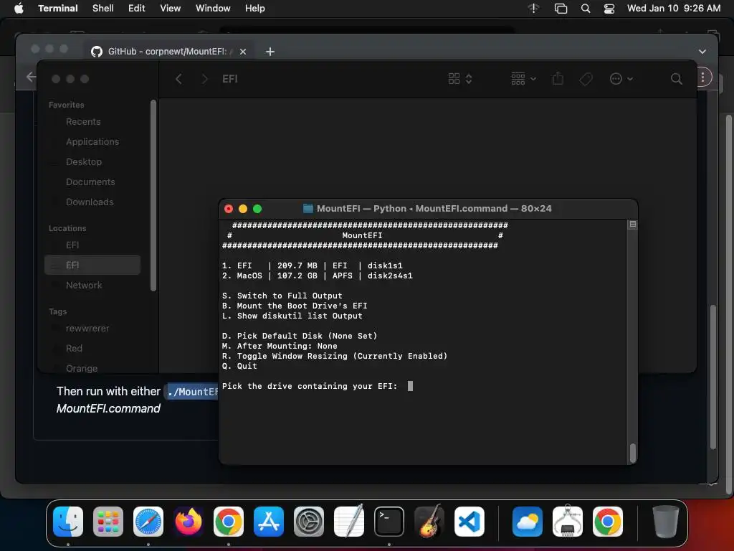734x551 pixels.
Task: Click the Stage Manager menu bar icon
Action: pyautogui.click(x=561, y=9)
